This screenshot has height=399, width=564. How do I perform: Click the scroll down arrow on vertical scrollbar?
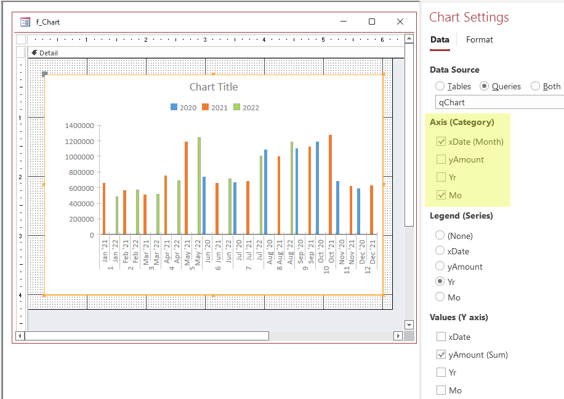[409, 324]
